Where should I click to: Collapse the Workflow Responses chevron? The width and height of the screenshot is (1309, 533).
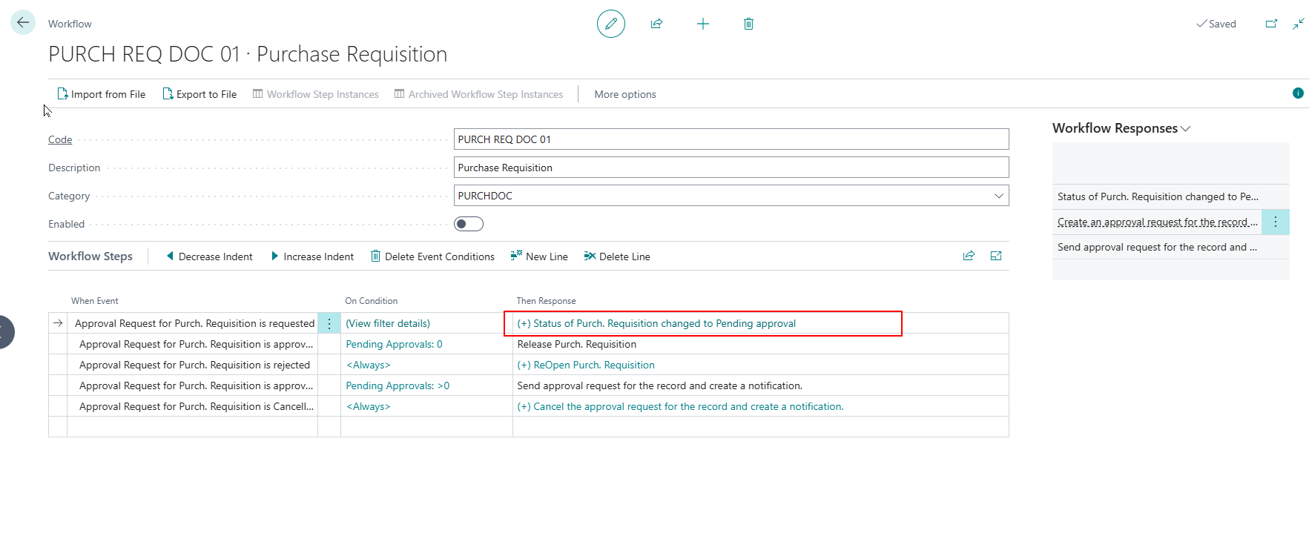(1185, 129)
